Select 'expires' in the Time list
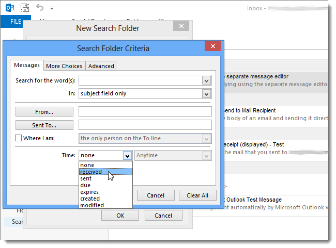 [x=105, y=192]
